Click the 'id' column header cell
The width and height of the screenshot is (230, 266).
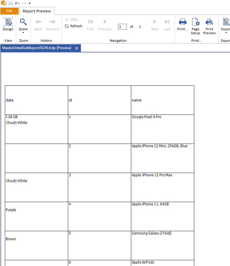click(99, 100)
